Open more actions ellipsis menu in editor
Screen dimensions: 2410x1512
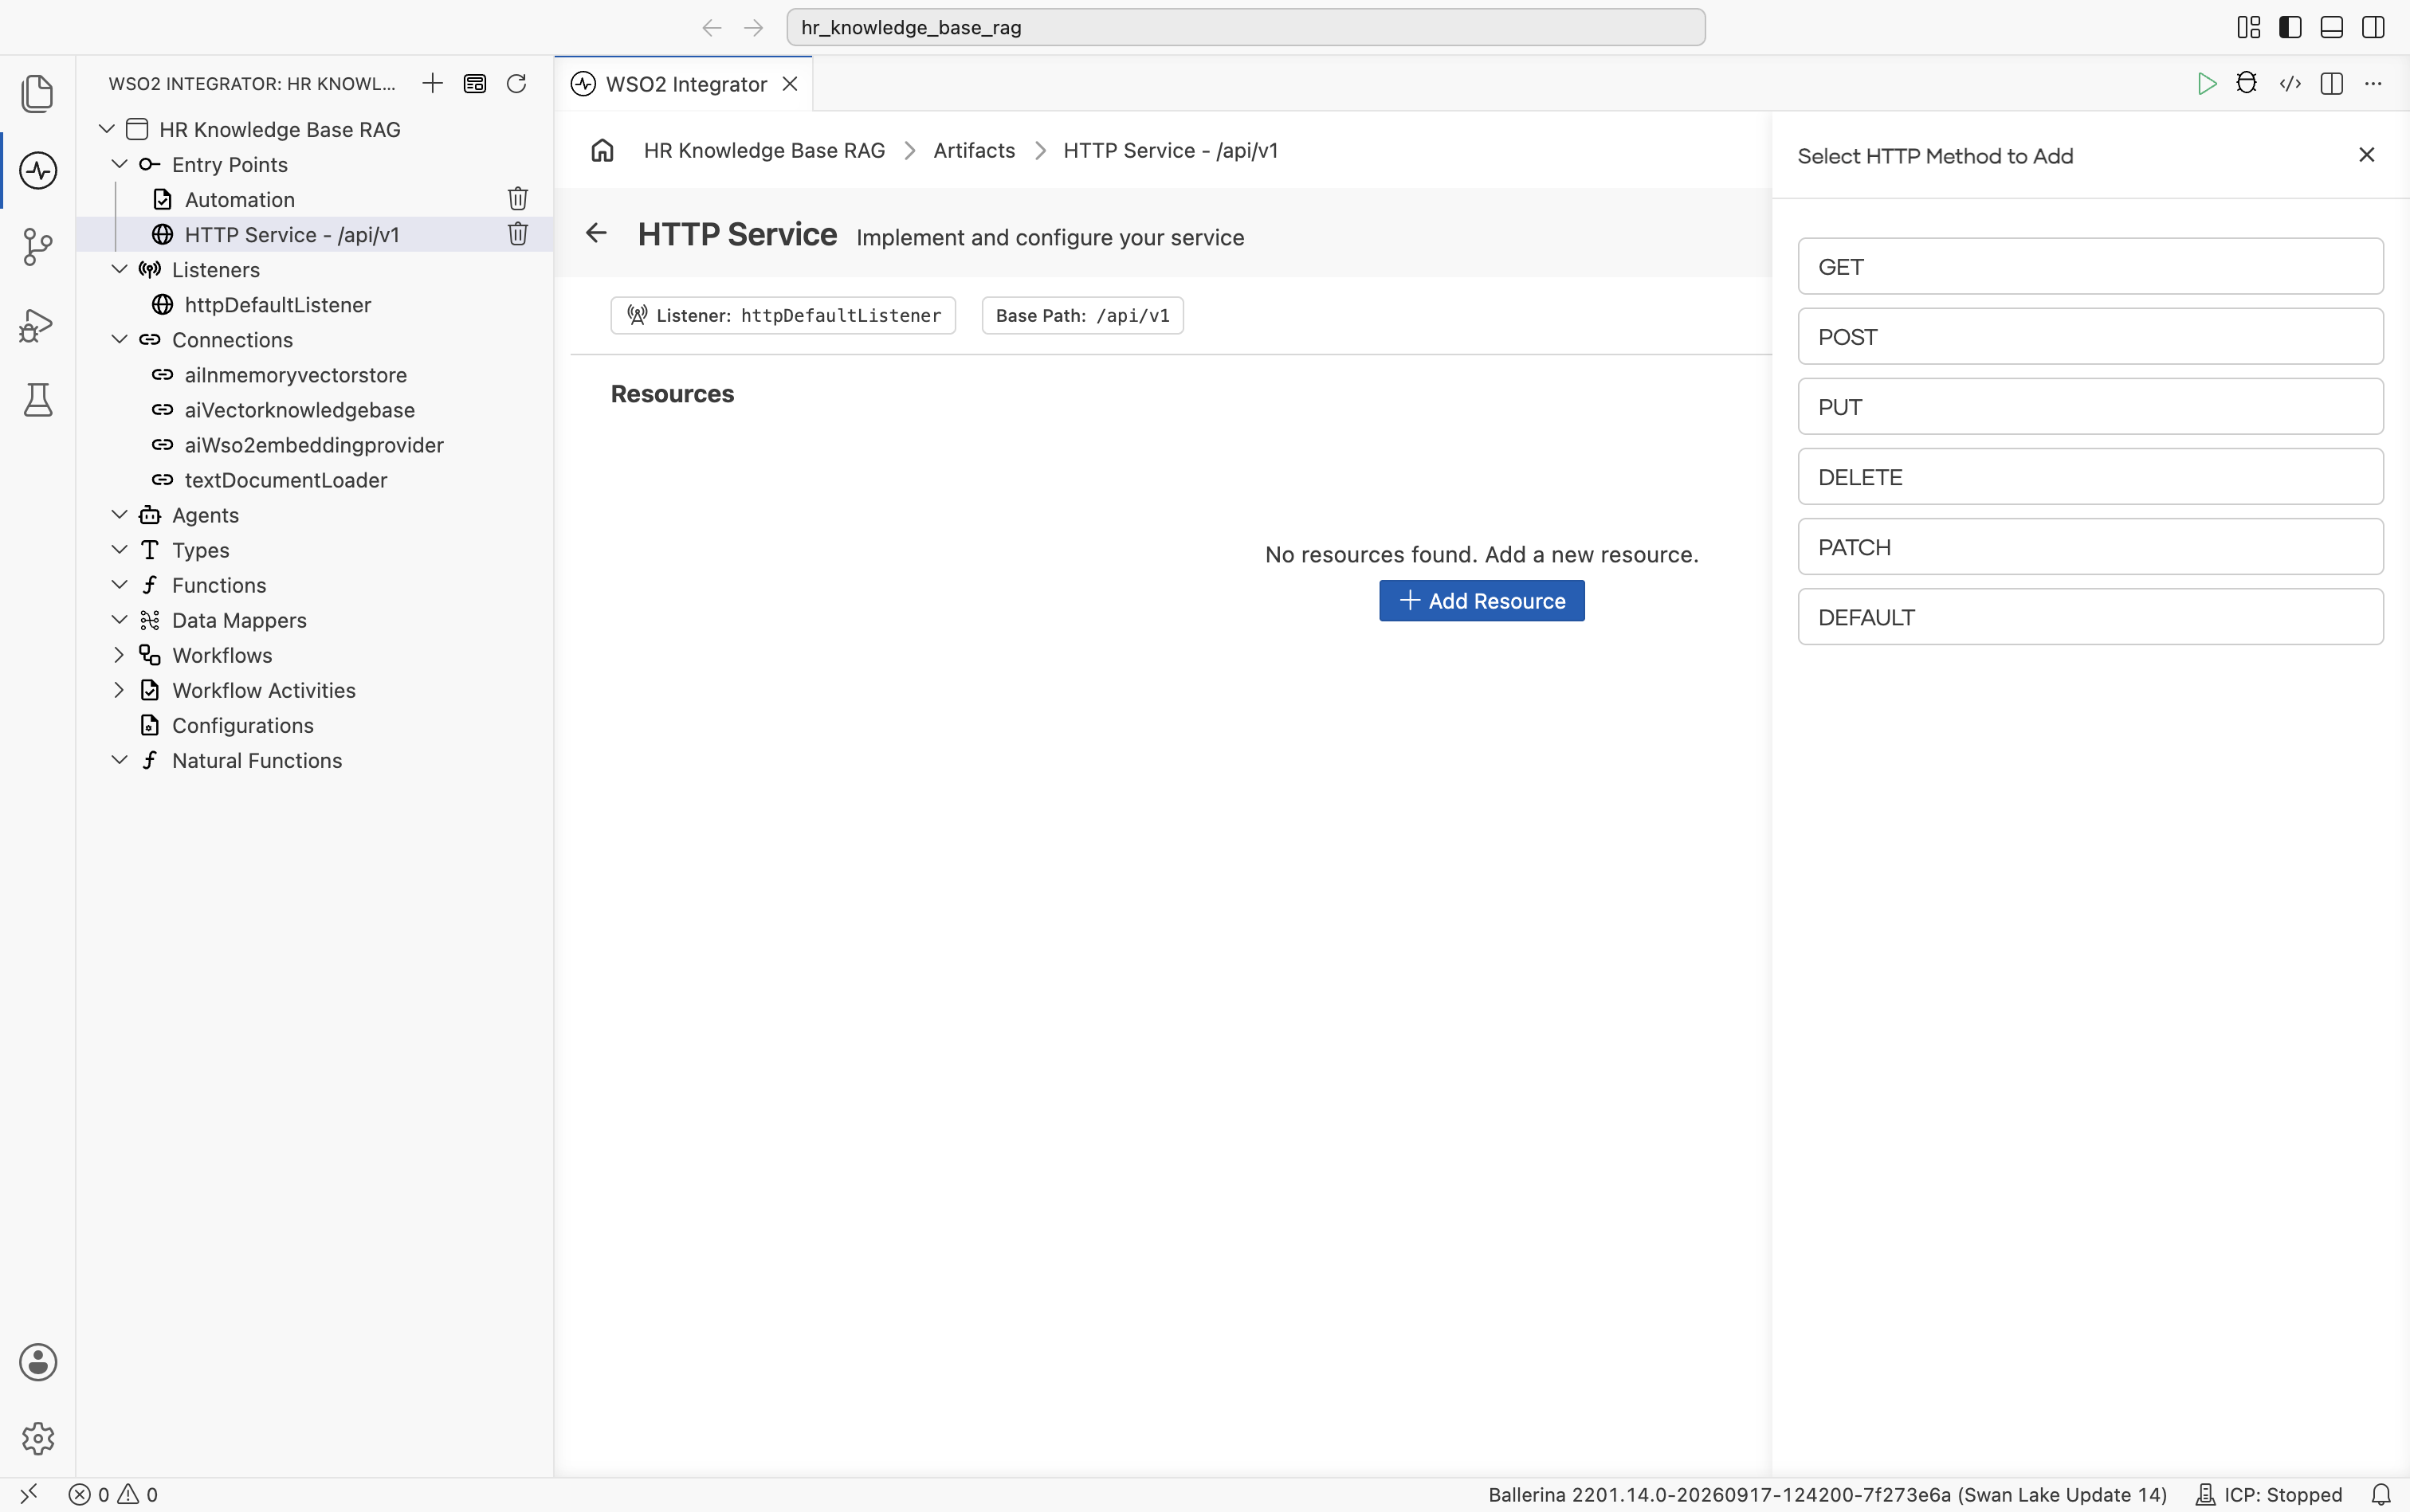pos(2373,83)
